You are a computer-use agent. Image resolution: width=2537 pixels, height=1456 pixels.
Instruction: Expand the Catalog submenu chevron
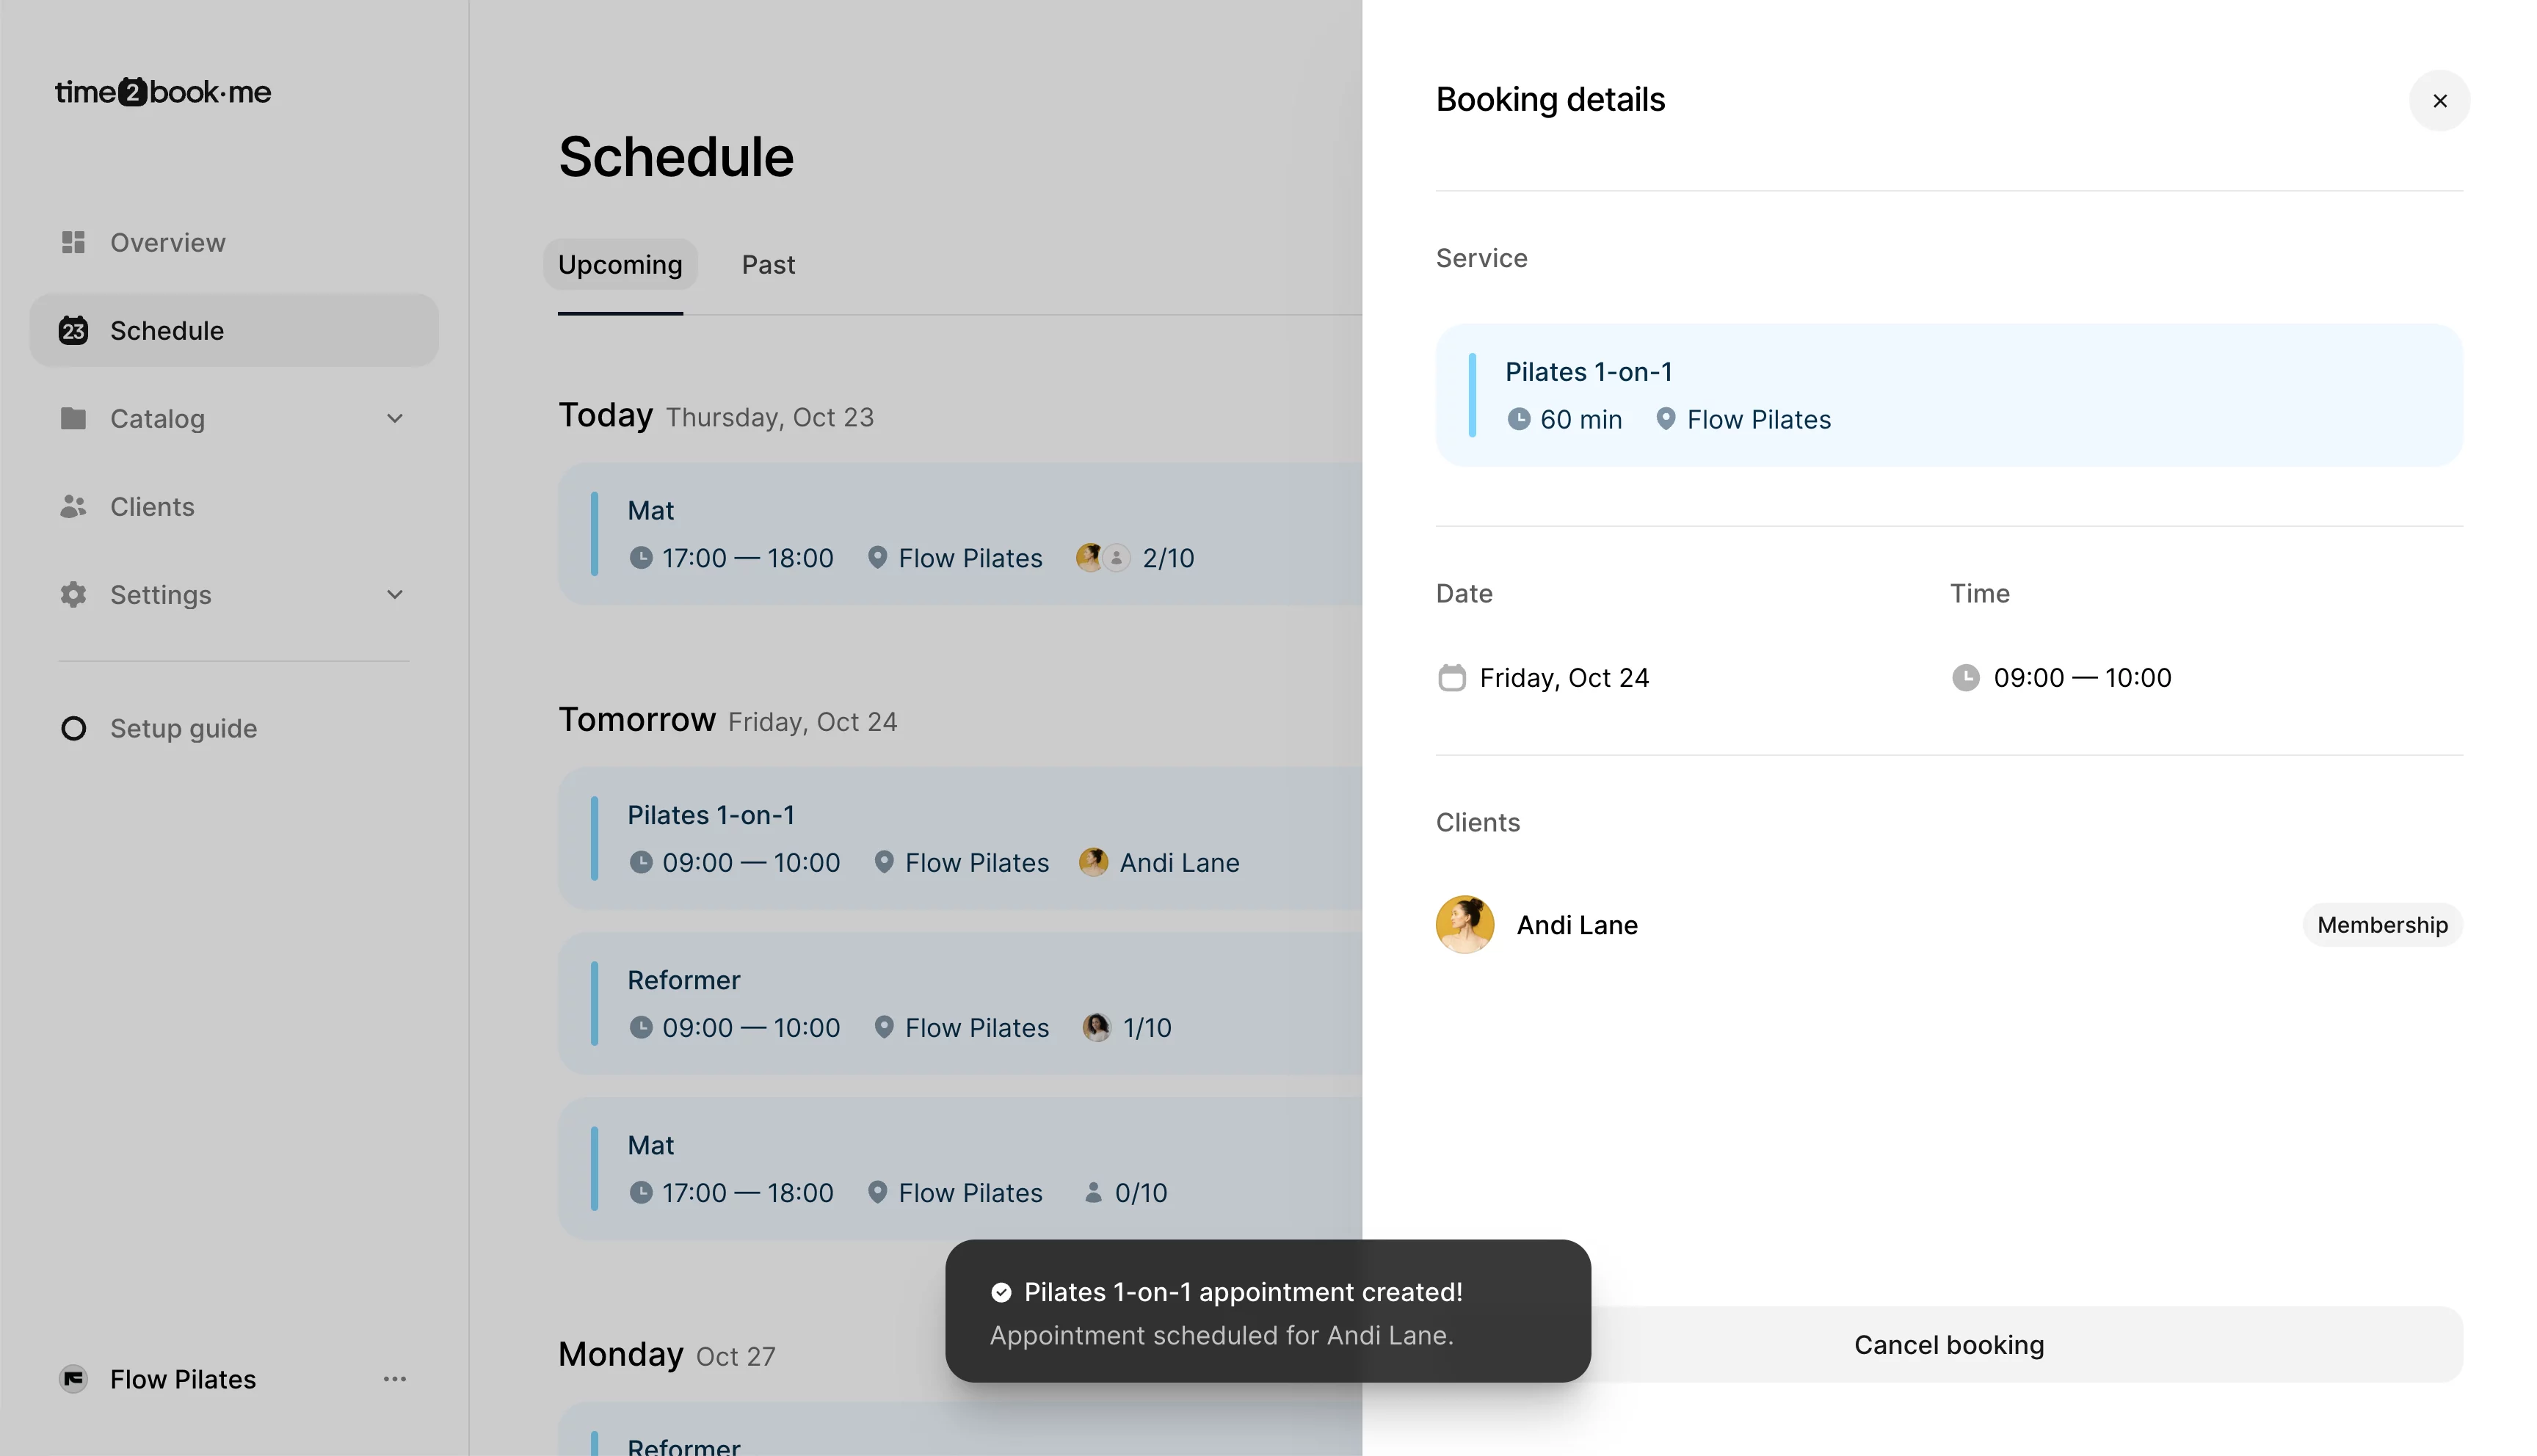(x=394, y=418)
